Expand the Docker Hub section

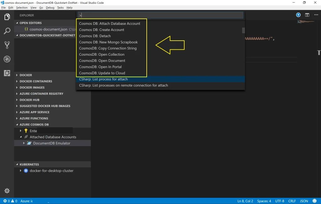pyautogui.click(x=17, y=100)
